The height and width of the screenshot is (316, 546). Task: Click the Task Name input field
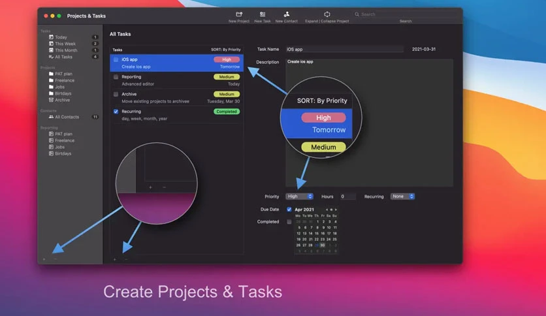(345, 50)
